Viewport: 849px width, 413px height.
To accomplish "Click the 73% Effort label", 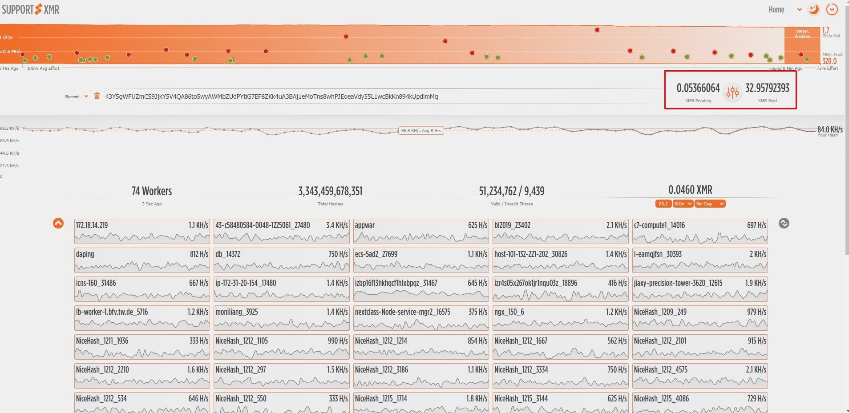I will (827, 68).
